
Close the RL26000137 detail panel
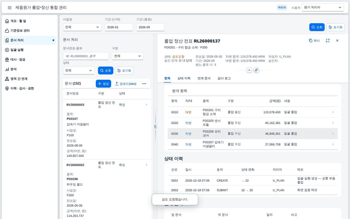[337, 41]
